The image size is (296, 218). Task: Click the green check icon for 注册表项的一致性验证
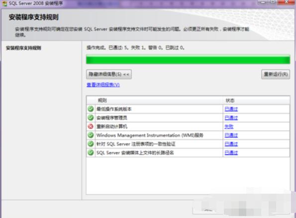click(x=91, y=144)
